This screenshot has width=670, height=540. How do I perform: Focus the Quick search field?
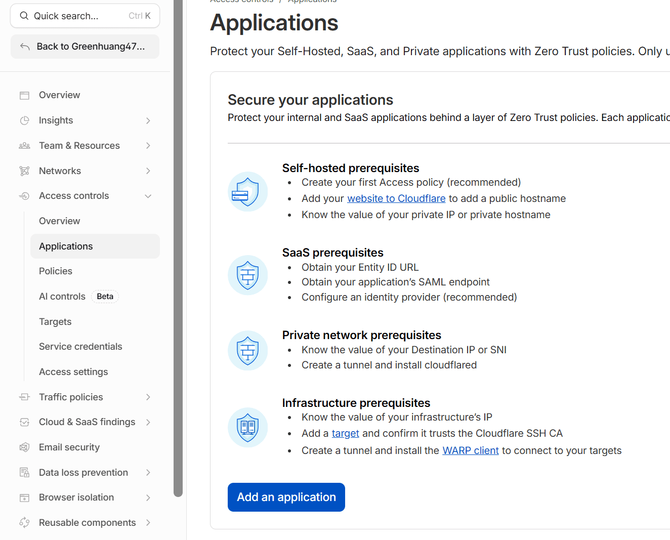click(85, 16)
